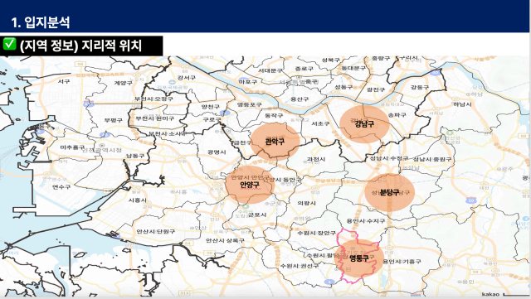Click the 안산시 단원구 map label
This screenshot has height=299, width=531.
(x=156, y=231)
